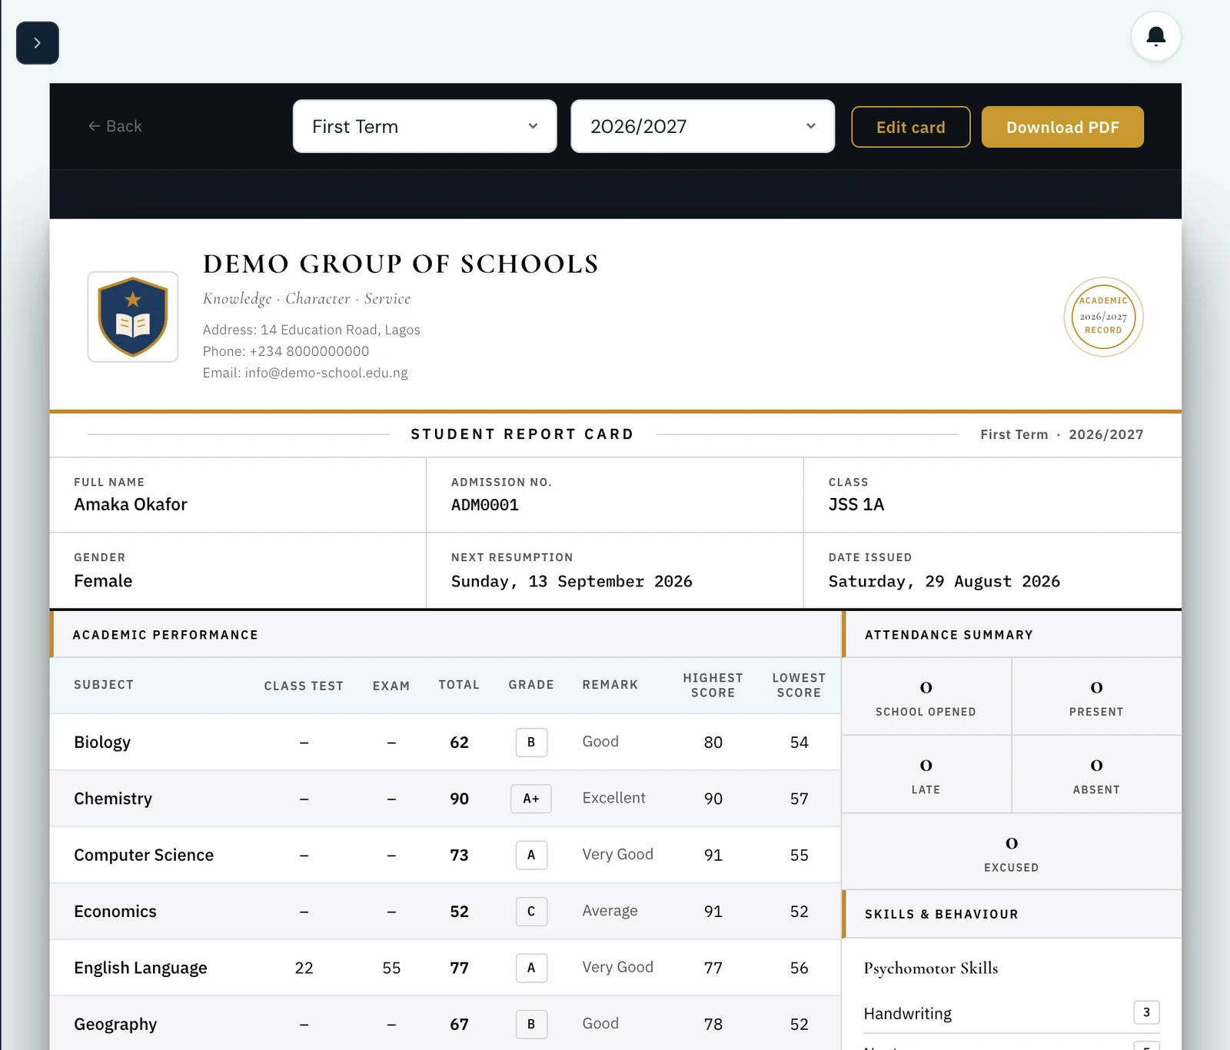Click the Chemistry grade A+ badge
1230x1050 pixels.
point(531,799)
